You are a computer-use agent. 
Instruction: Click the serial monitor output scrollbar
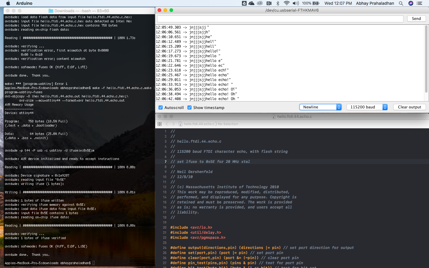point(426,60)
